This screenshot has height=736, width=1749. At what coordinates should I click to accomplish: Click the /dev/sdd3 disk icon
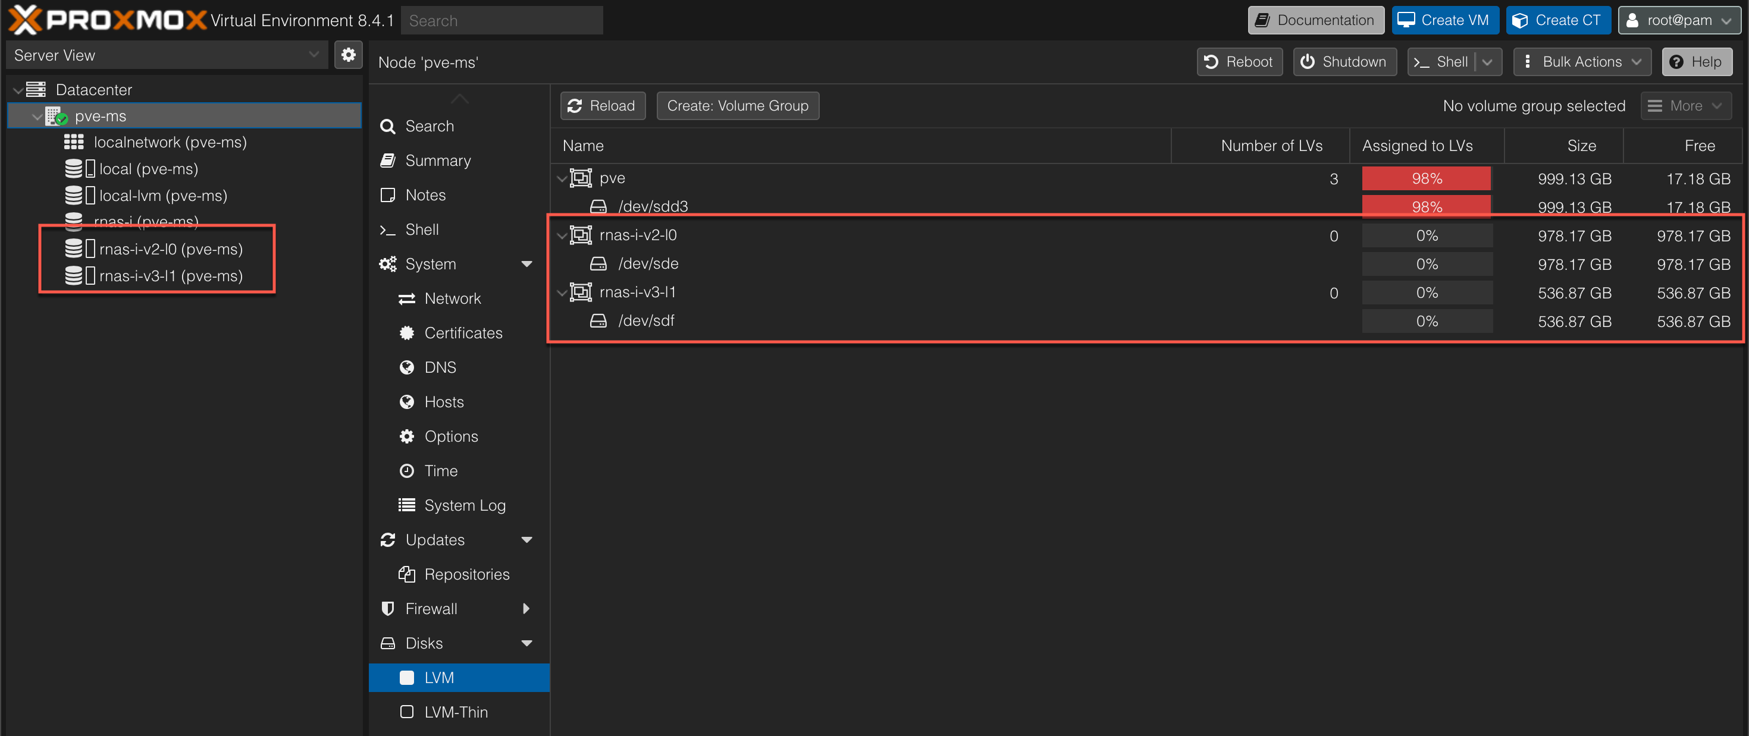click(598, 206)
